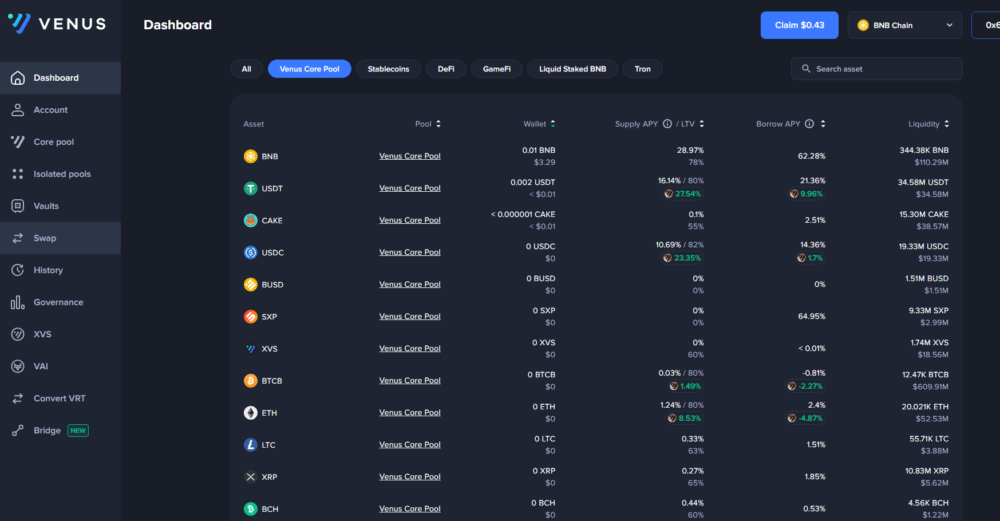Click the Governance bar chart icon

(18, 302)
